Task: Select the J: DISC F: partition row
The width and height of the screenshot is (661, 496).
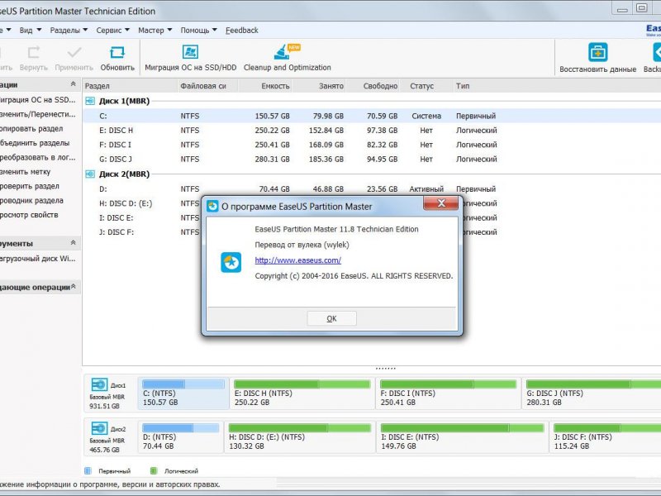Action: 142,232
